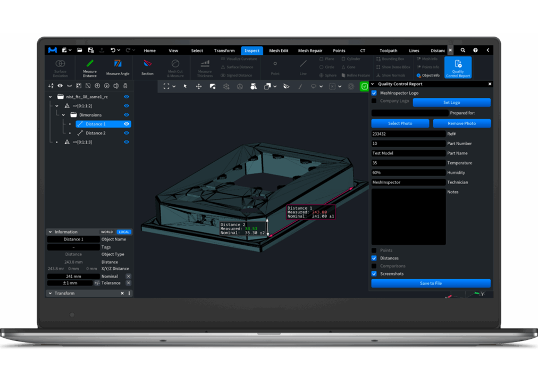Switch to the Mesh Repair tab
The width and height of the screenshot is (538, 383).
310,51
